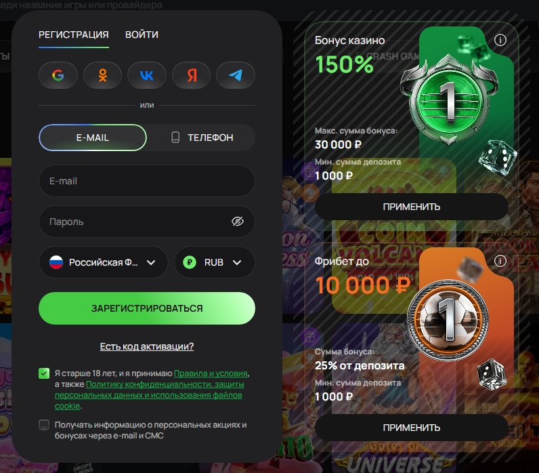The image size is (539, 473).
Task: Focus the E-mail input field
Action: click(147, 181)
